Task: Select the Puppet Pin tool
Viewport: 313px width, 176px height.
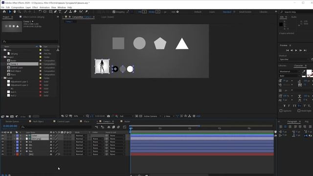Action: (87, 12)
